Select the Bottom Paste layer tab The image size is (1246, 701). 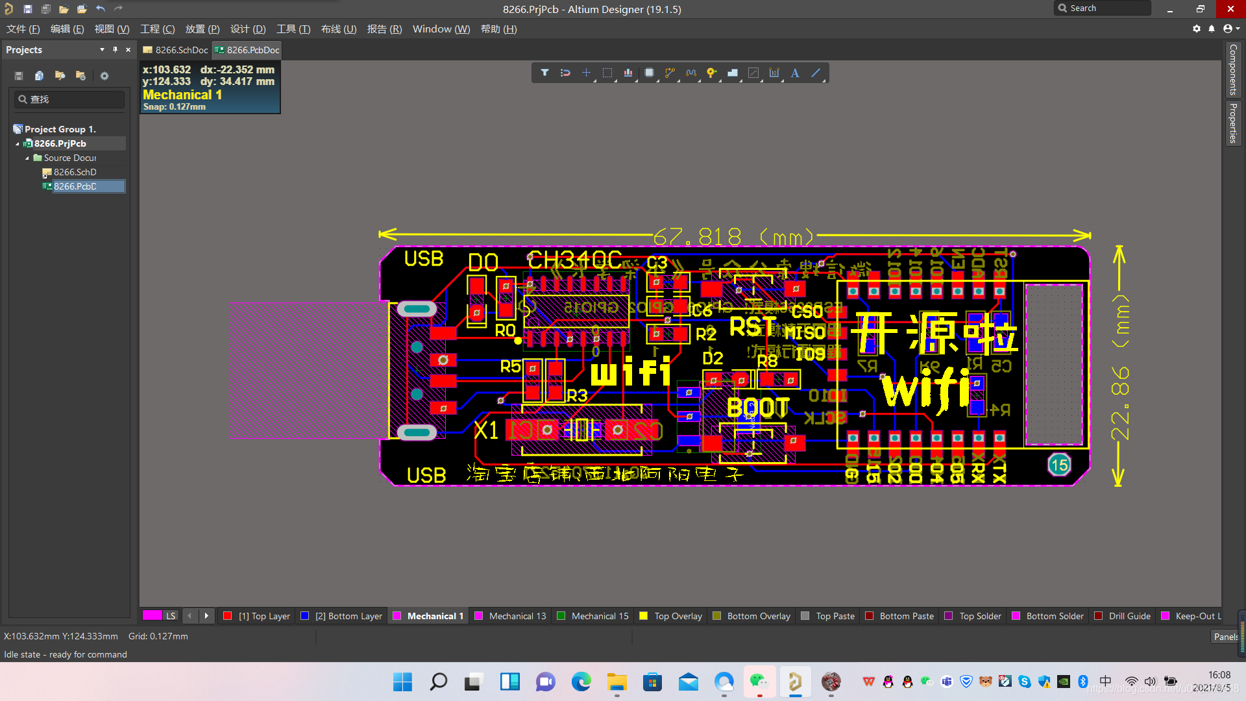[x=899, y=616]
